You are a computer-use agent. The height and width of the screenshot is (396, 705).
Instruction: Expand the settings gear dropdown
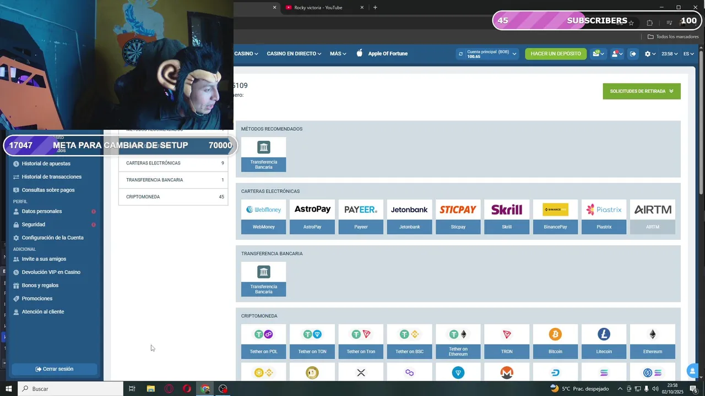click(650, 54)
